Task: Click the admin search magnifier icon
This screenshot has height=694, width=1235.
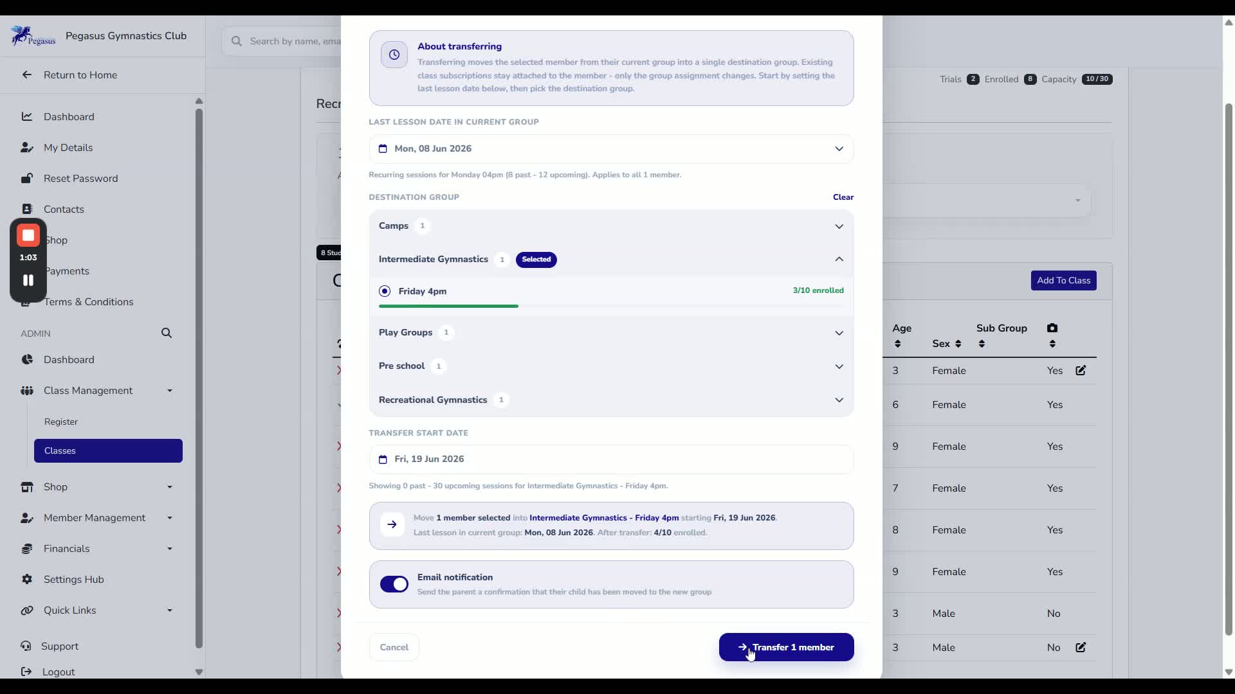Action: click(167, 333)
